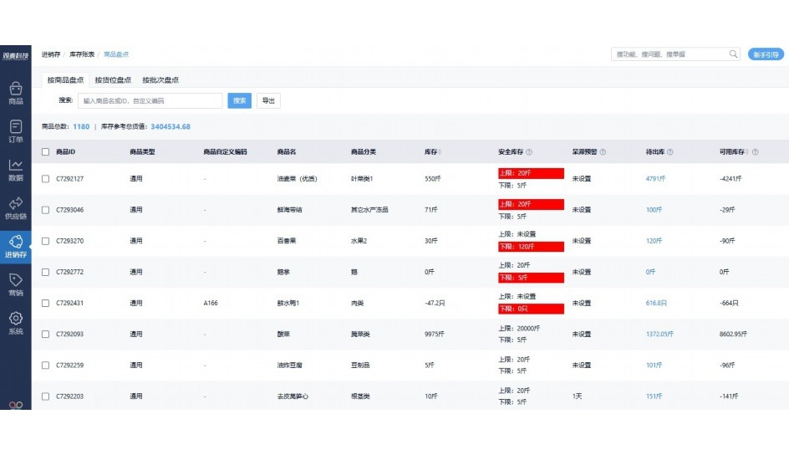Click help icon next to 安全库存 header
789x455 pixels.
click(529, 152)
